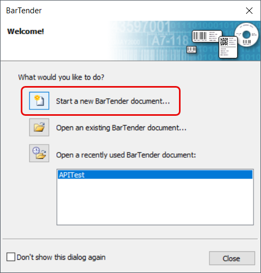
Task: Select APITest in the recent documents list
Action: click(155, 175)
